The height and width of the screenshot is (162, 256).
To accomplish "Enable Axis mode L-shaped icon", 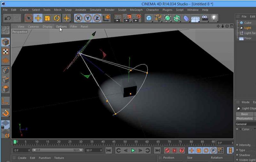I will coord(5,101).
